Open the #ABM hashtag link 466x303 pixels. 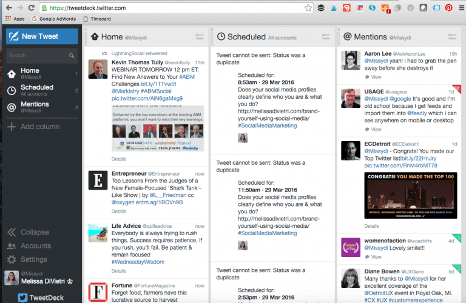tap(187, 77)
